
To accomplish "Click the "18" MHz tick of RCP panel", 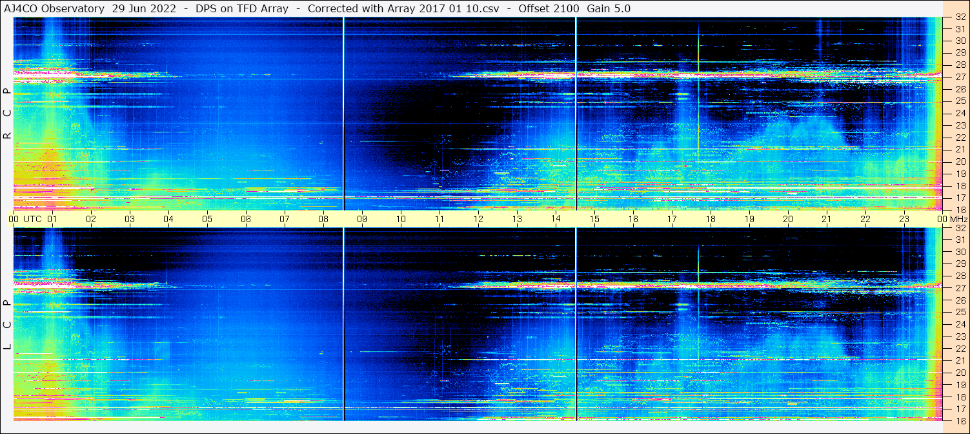I will click(960, 186).
